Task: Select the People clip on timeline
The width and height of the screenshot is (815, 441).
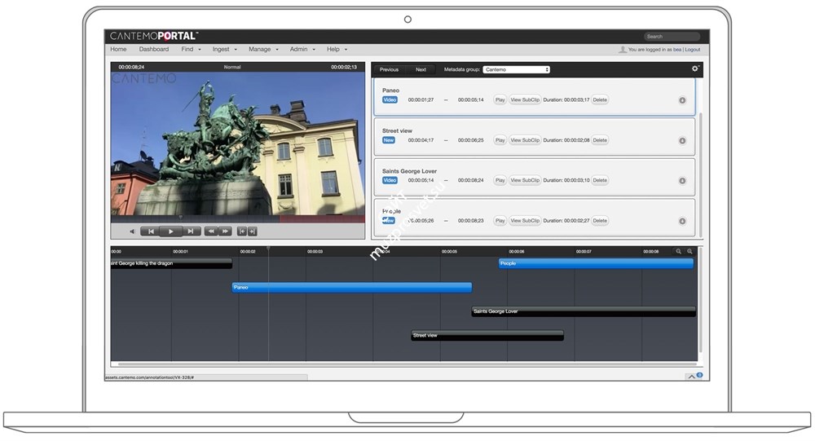Action: click(x=596, y=263)
